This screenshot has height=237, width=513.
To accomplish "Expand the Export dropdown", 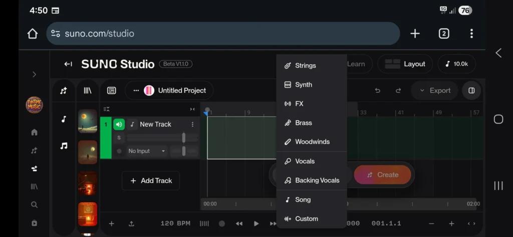I will click(435, 91).
